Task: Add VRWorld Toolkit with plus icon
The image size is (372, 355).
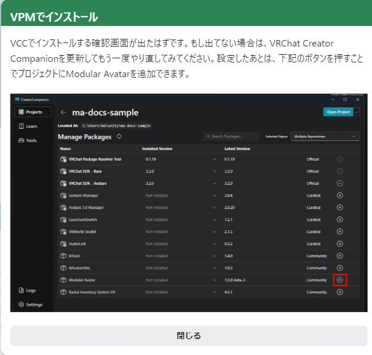Action: pos(340,231)
